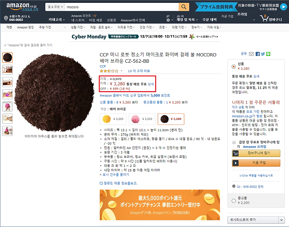Share product on Facebook

pyautogui.click(x=258, y=54)
